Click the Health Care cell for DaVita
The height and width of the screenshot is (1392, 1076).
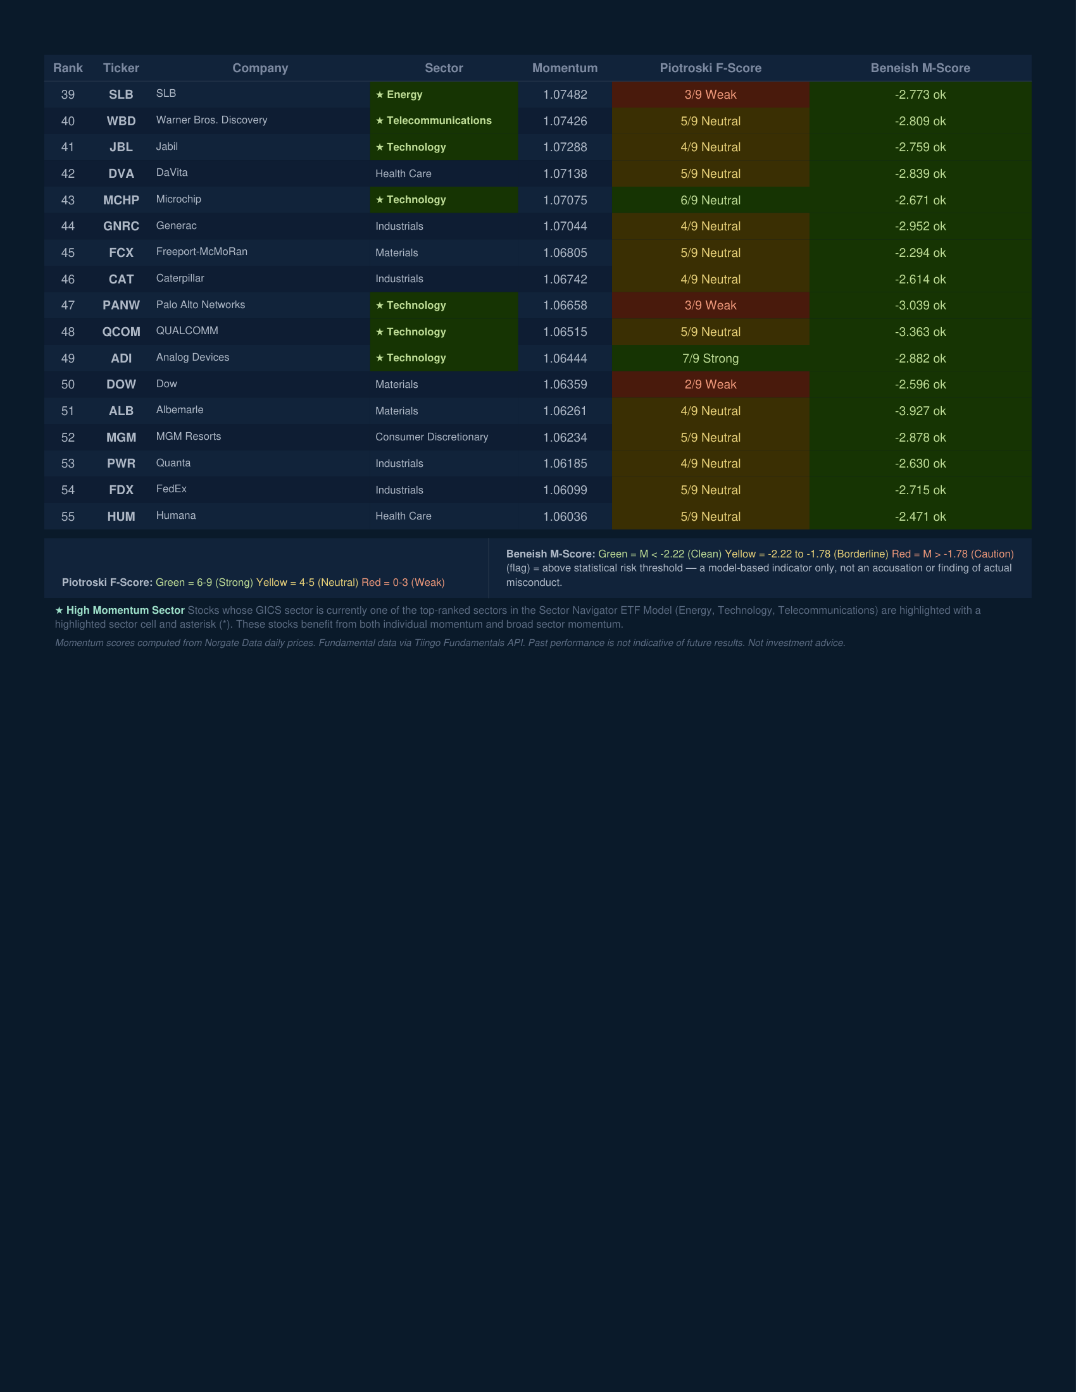(444, 173)
